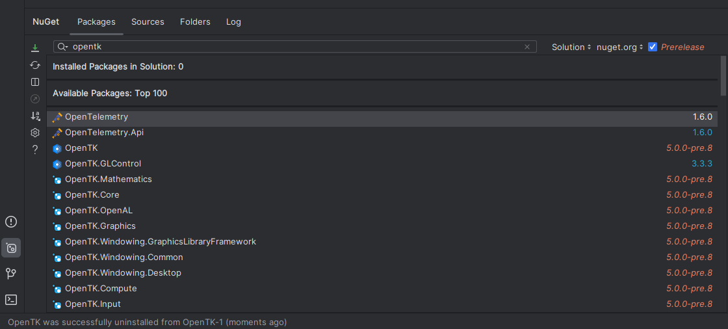
Task: Switch to the Log tab
Action: [x=233, y=22]
